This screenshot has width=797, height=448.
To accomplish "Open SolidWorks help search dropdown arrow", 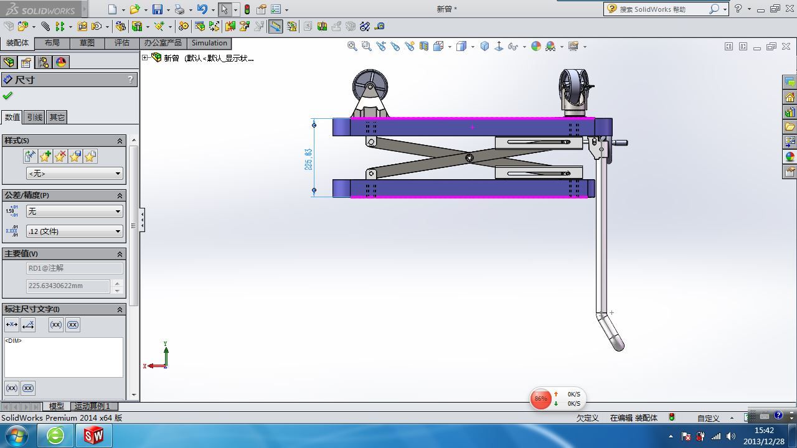I will 725,9.
